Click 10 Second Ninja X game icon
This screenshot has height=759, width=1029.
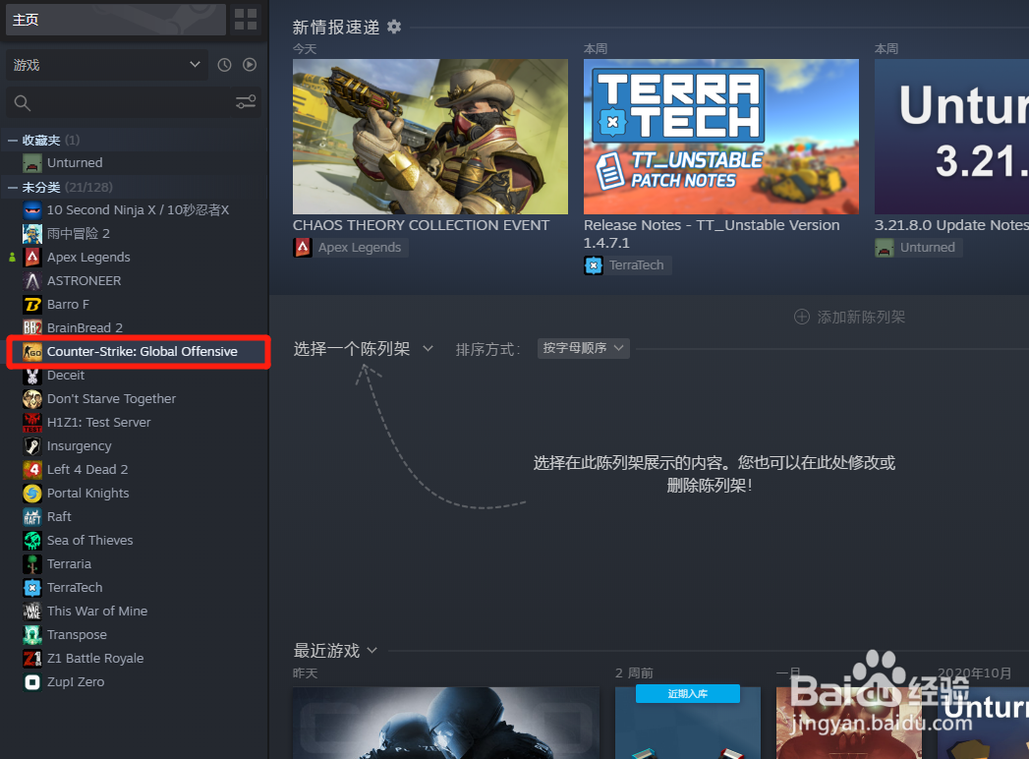[x=32, y=210]
